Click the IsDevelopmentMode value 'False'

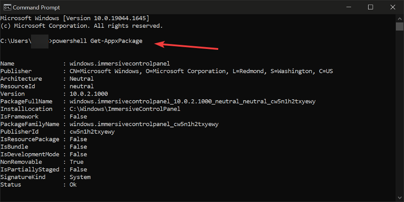tap(78, 154)
